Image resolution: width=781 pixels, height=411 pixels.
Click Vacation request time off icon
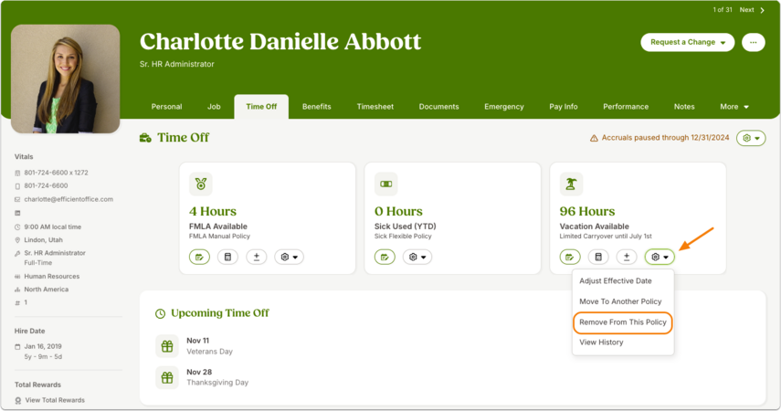[x=570, y=257]
